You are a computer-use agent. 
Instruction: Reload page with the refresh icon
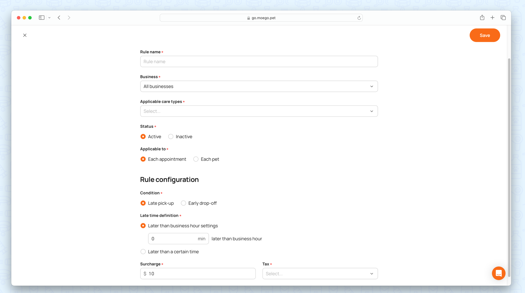point(359,18)
